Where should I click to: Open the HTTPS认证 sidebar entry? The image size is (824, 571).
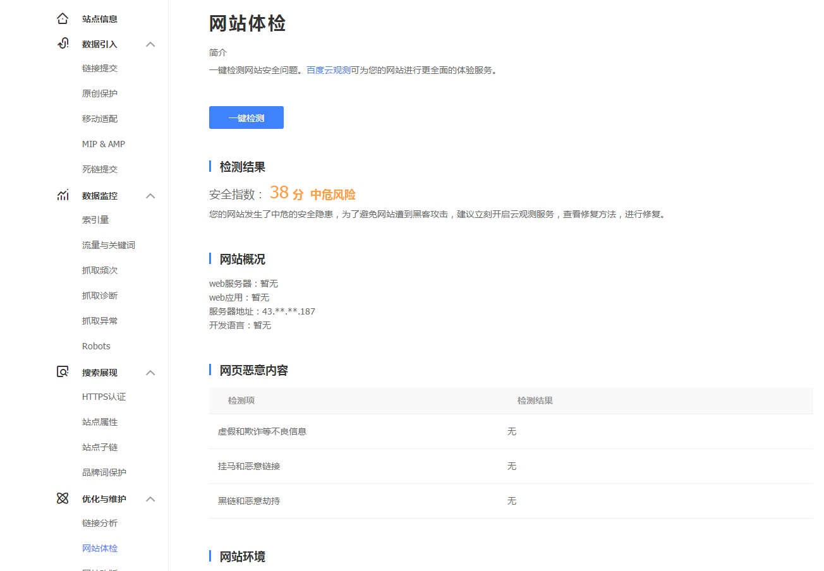tap(103, 396)
